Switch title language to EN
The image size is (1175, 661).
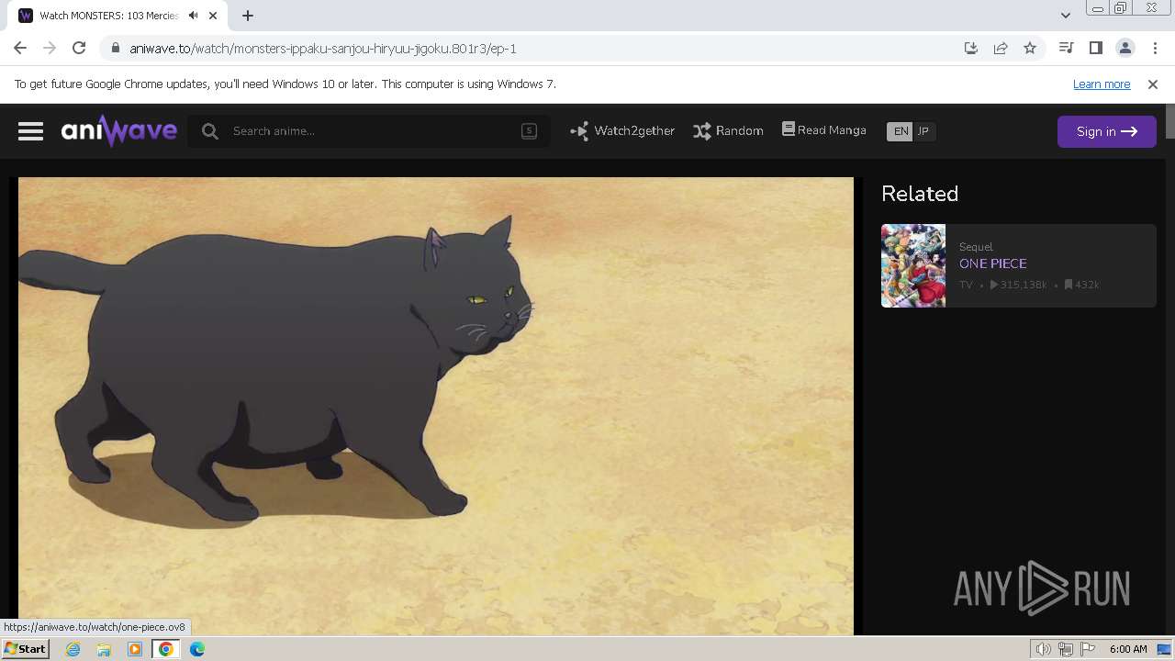pyautogui.click(x=901, y=131)
